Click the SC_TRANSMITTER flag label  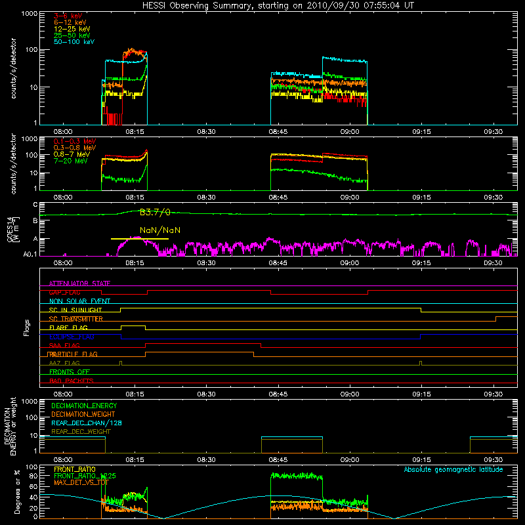[x=76, y=319]
